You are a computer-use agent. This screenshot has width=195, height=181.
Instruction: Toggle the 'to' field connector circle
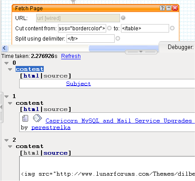pos(172,28)
